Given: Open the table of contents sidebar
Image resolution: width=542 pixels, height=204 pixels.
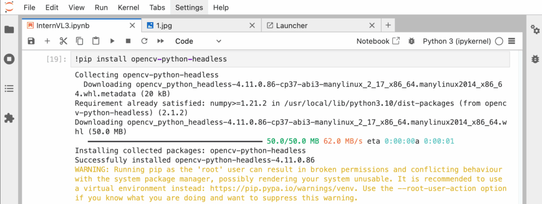Looking at the screenshot, I should click(x=9, y=89).
